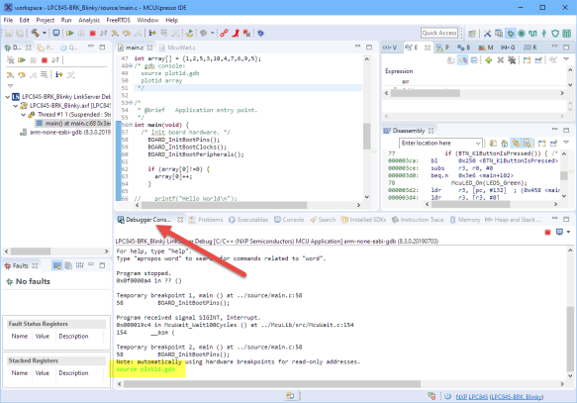Open console display selection dropdown
This screenshot has height=403, width=577.
[x=568, y=232]
